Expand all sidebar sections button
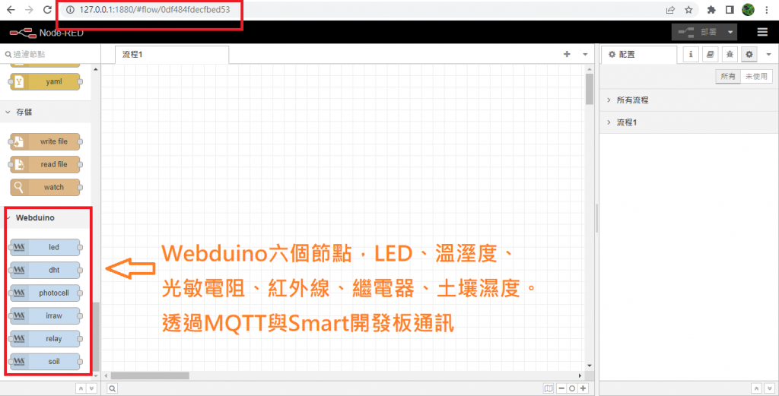Viewport: 779px width, 396px height. (x=768, y=388)
